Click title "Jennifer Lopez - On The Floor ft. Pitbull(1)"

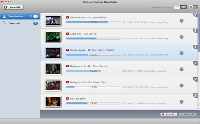92,50
